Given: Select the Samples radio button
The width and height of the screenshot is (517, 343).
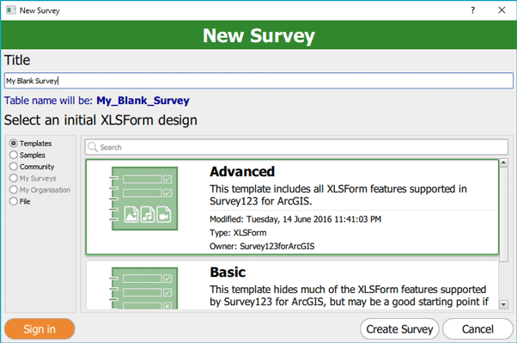Looking at the screenshot, I should click(x=14, y=155).
